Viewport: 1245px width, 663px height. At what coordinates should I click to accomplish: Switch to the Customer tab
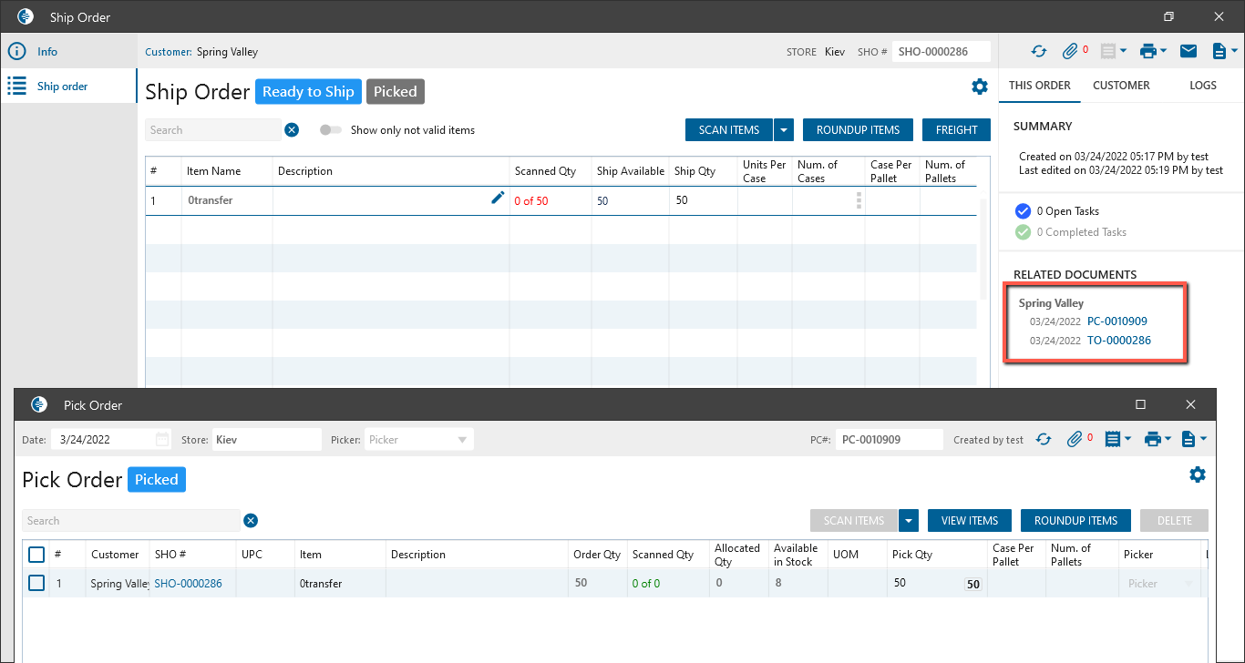pyautogui.click(x=1121, y=86)
